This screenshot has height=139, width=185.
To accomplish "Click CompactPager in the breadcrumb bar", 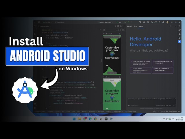I will (131, 111).
